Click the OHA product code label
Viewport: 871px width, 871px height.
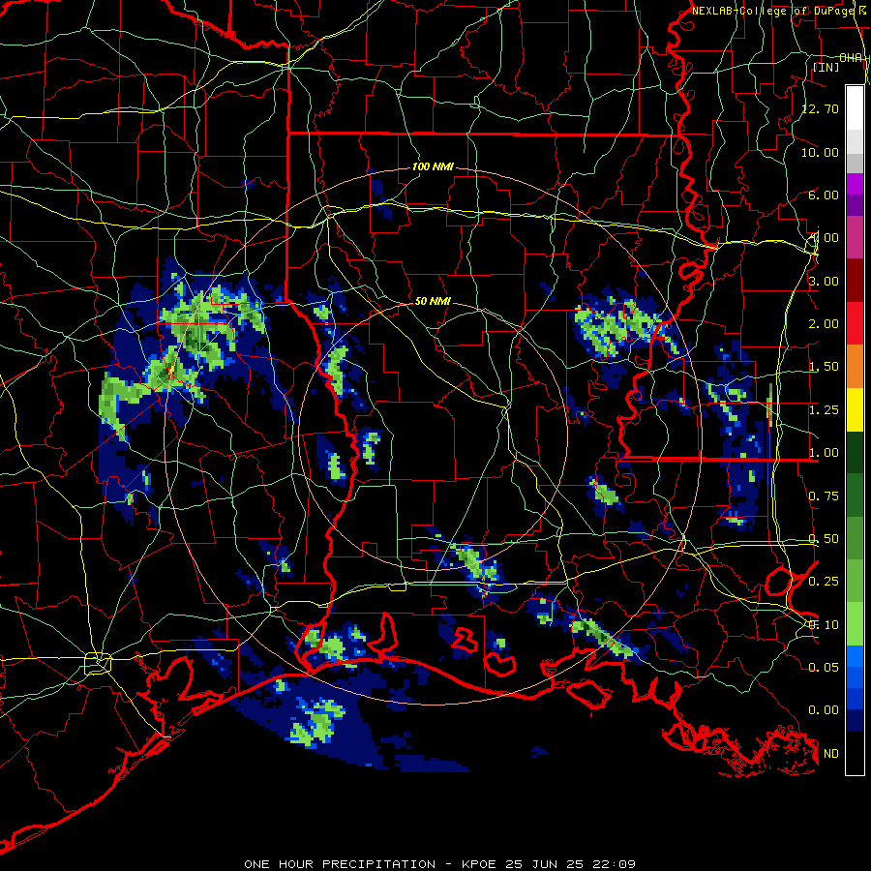[851, 58]
